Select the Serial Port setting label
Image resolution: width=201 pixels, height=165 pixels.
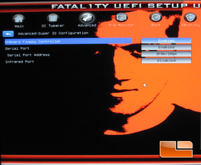click(17, 49)
